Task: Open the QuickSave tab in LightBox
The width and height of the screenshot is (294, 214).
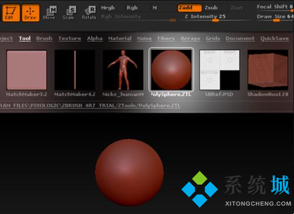Action: 275,38
